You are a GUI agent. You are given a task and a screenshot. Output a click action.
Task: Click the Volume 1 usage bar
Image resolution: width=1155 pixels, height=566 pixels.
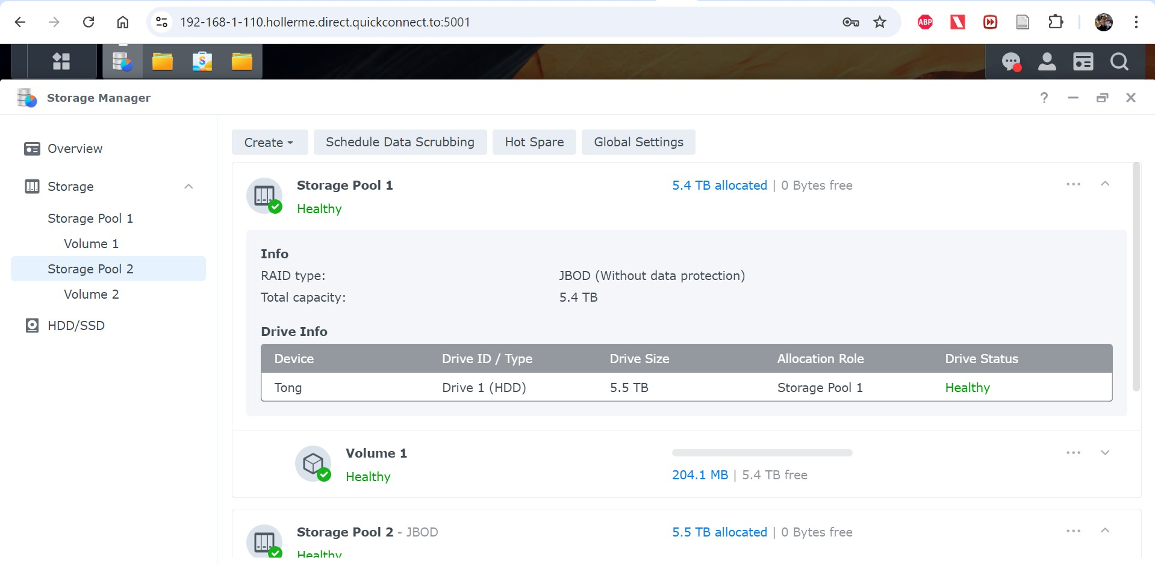[762, 453]
